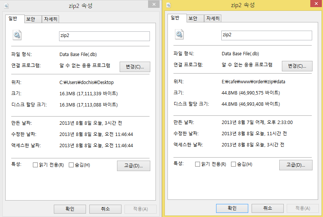This screenshot has height=217, width=323.
Task: Enable 읽기 전용(R) in the 16.3MB file dialog
Action: click(x=36, y=165)
